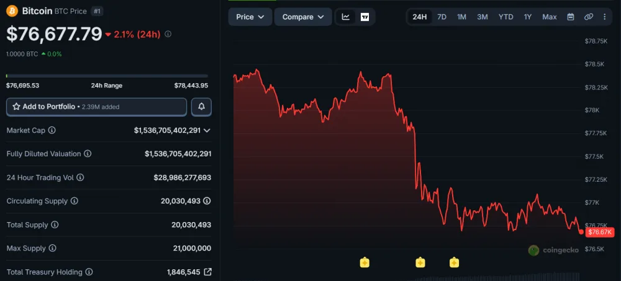Open the Price dropdown
This screenshot has width=621, height=281.
[250, 17]
